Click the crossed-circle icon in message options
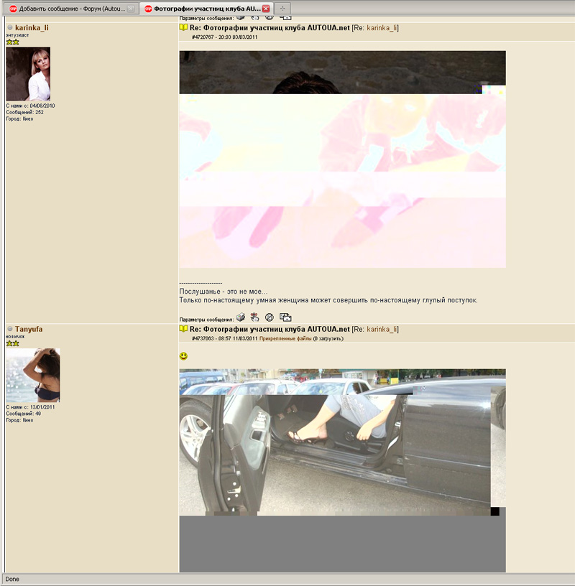The width and height of the screenshot is (575, 586). pyautogui.click(x=270, y=317)
